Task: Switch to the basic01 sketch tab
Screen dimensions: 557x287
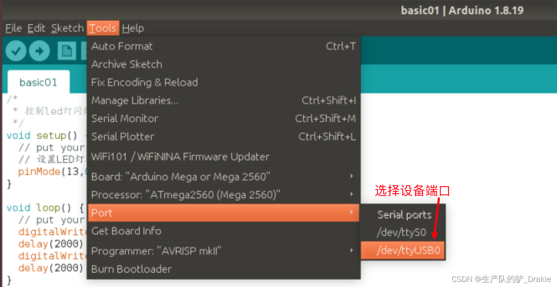Action: (x=38, y=82)
